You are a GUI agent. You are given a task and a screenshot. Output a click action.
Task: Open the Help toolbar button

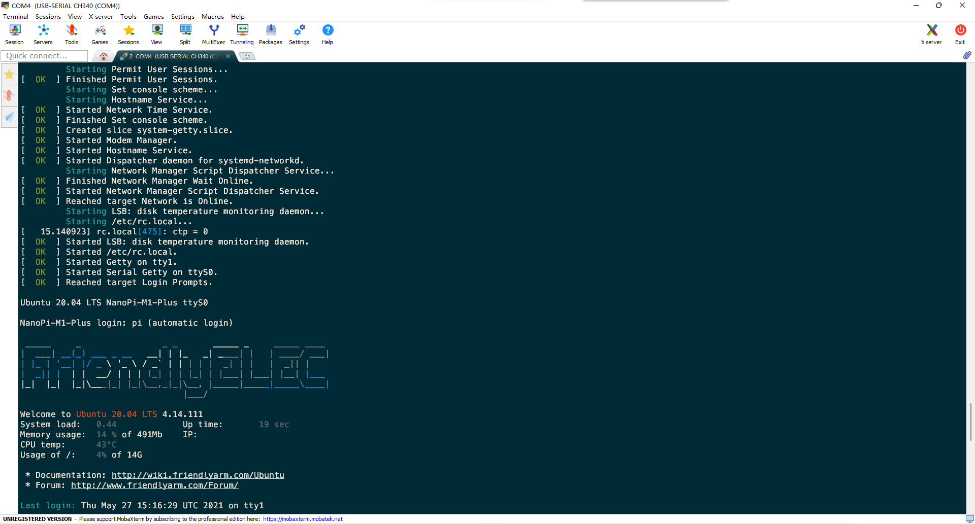(x=328, y=34)
